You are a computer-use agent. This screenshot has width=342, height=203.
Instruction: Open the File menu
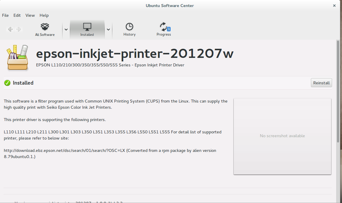[5, 15]
